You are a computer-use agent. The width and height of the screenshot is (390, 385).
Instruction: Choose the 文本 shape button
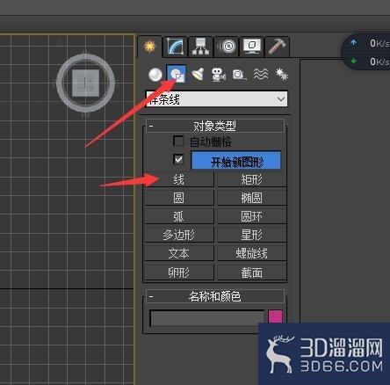(178, 253)
